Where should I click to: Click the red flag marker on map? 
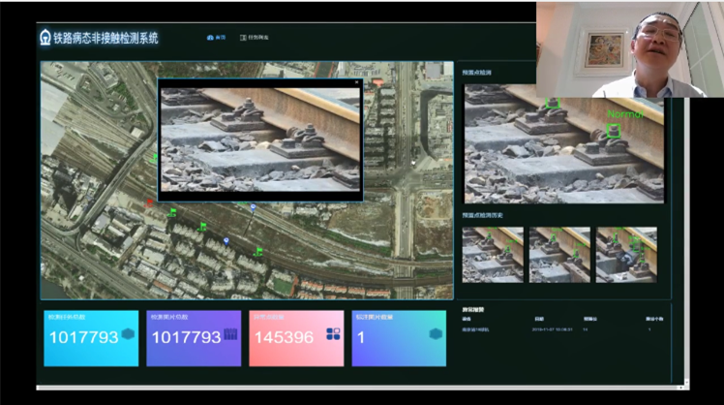point(148,203)
